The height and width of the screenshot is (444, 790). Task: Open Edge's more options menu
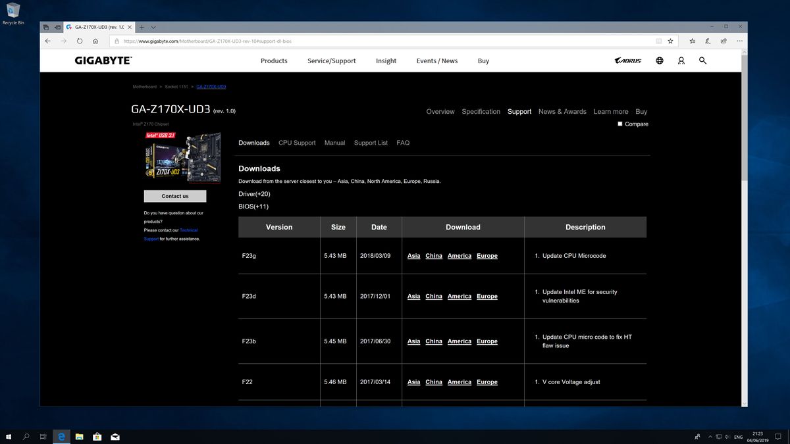pyautogui.click(x=739, y=41)
